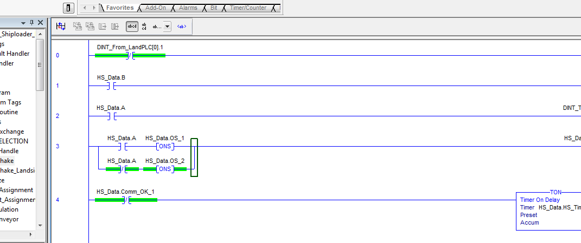581x243 pixels.
Task: Click the stacked 'ab cd' toolbar icon
Action: [x=144, y=26]
